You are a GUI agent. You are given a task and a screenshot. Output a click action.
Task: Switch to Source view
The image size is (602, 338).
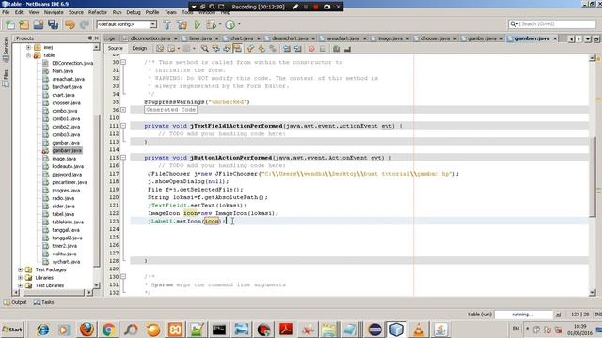pyautogui.click(x=115, y=48)
